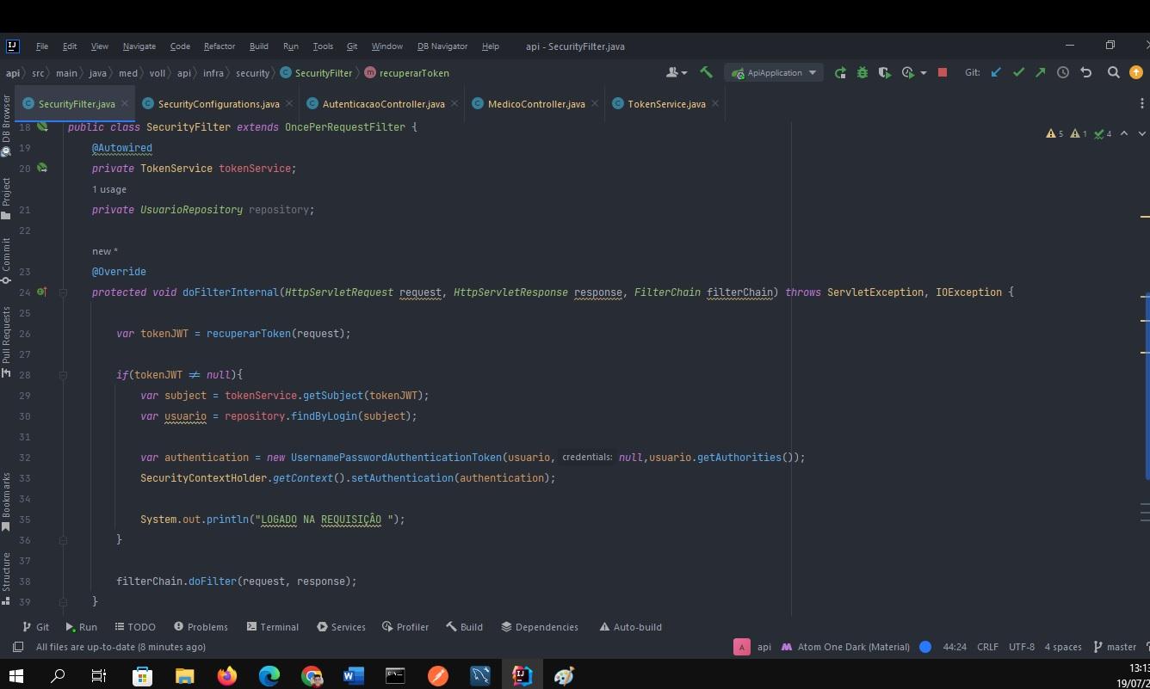Open the Navigate menu

[139, 46]
